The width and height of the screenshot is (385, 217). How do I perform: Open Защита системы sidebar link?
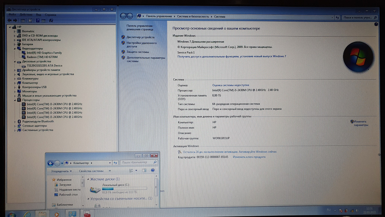pyautogui.click(x=138, y=52)
